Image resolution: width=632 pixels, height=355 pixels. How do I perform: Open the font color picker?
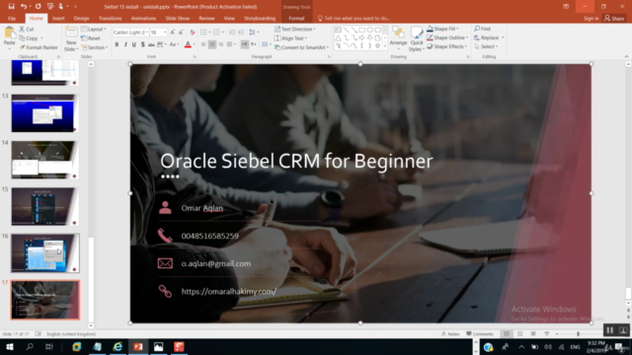click(x=195, y=44)
